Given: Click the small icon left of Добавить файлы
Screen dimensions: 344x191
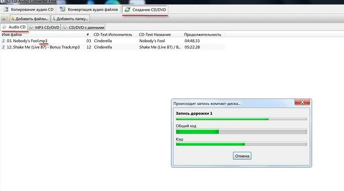Looking at the screenshot, I should point(4,18).
